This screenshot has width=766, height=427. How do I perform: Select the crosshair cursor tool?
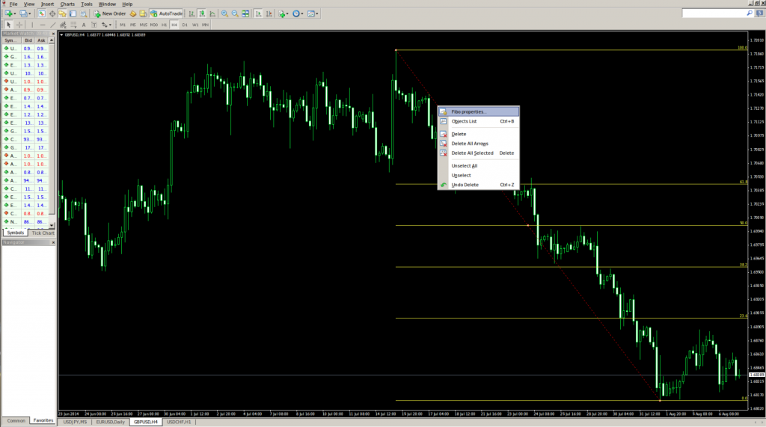(x=19, y=25)
